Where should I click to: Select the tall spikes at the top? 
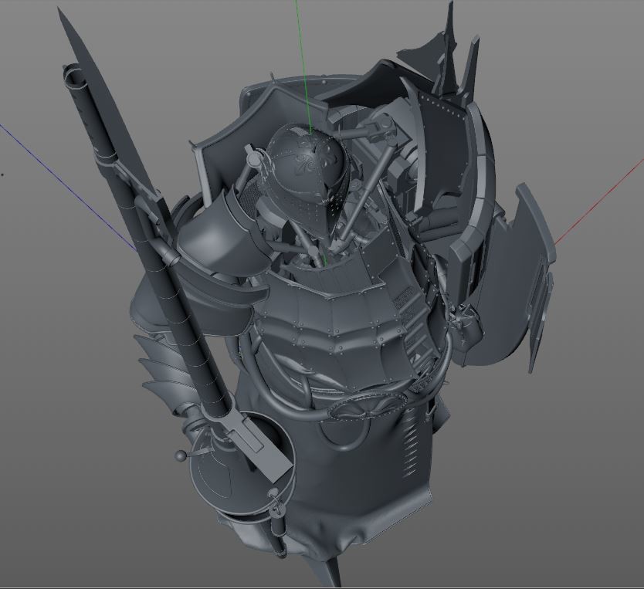point(452,39)
